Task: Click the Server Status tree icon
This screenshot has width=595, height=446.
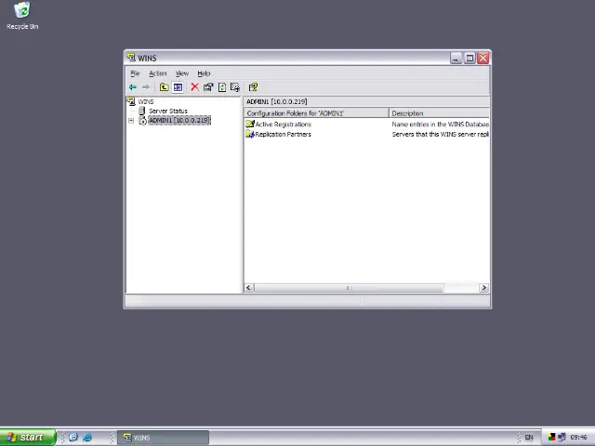Action: [x=142, y=111]
